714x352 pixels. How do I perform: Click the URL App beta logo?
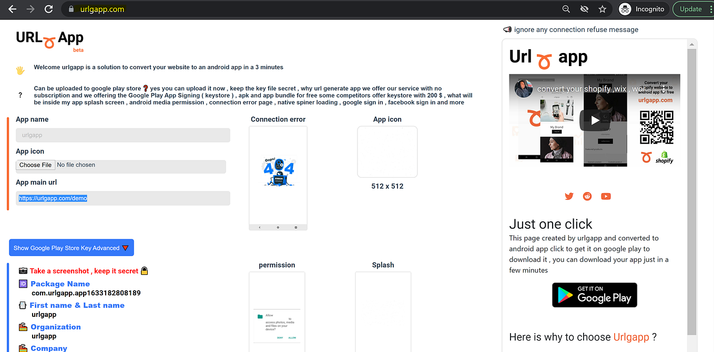(50, 40)
